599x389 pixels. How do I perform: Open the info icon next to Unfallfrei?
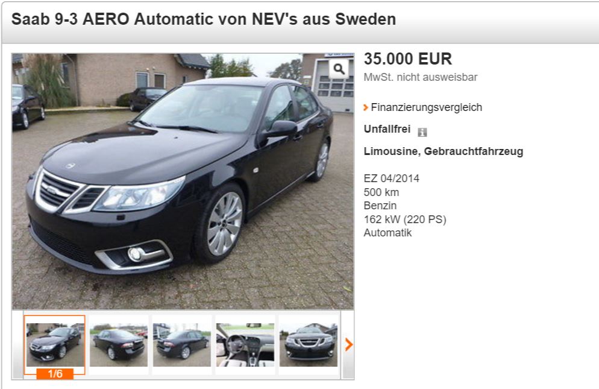422,132
